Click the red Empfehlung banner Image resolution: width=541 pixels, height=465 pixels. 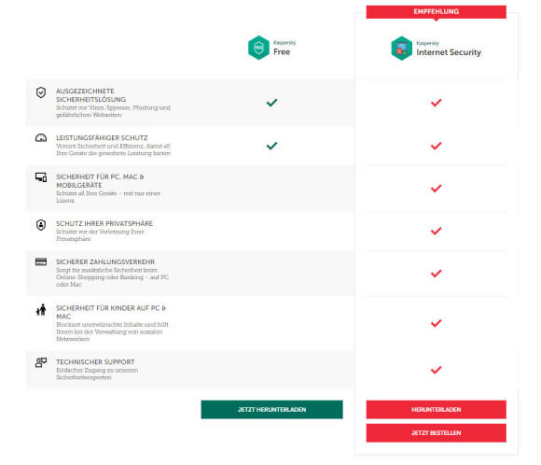pyautogui.click(x=437, y=12)
